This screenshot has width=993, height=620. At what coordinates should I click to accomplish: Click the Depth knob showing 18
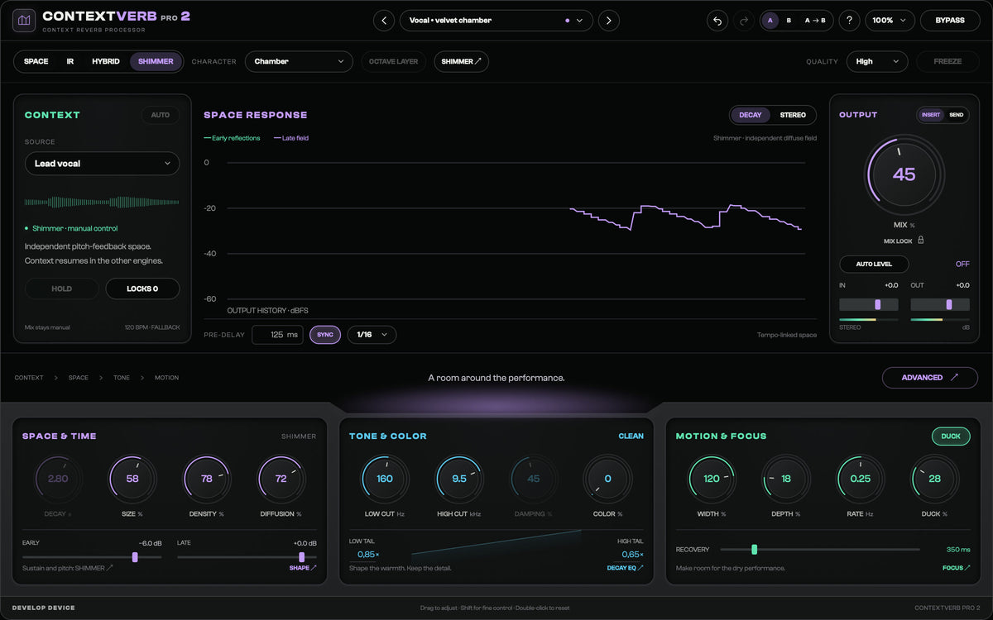(786, 479)
